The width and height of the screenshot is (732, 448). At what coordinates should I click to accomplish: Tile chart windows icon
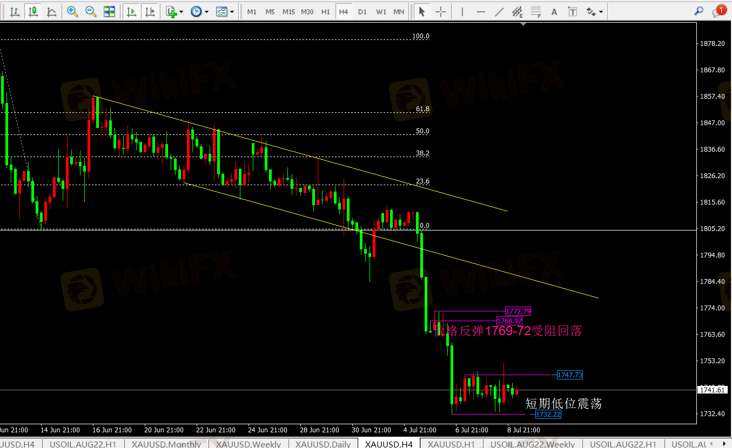point(109,11)
